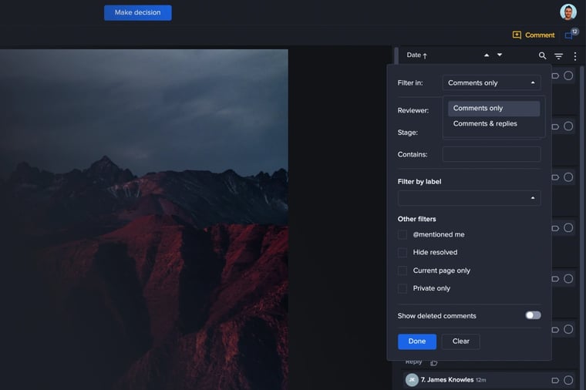This screenshot has height=390, width=586.
Task: Select Comments & replies option
Action: point(485,123)
